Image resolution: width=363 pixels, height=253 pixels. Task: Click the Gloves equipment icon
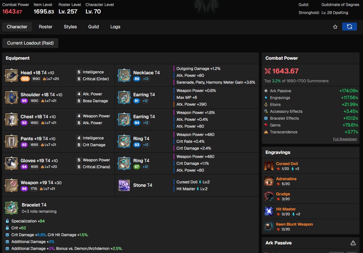pos(11,163)
